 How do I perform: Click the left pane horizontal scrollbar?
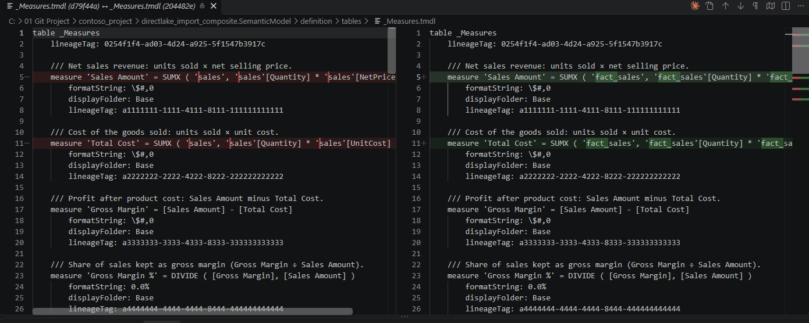pyautogui.click(x=192, y=311)
